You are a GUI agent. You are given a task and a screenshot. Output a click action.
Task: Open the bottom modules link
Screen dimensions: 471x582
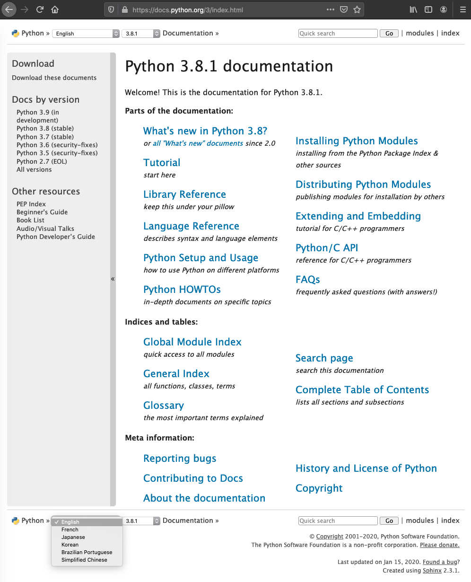[x=420, y=520]
